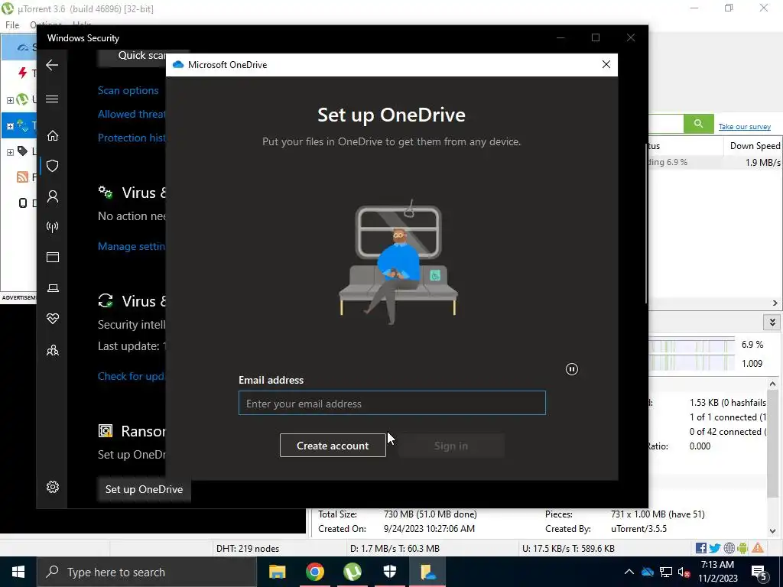
Task: Click the taskbar clock showing 7:13 AM
Action: tap(717, 572)
